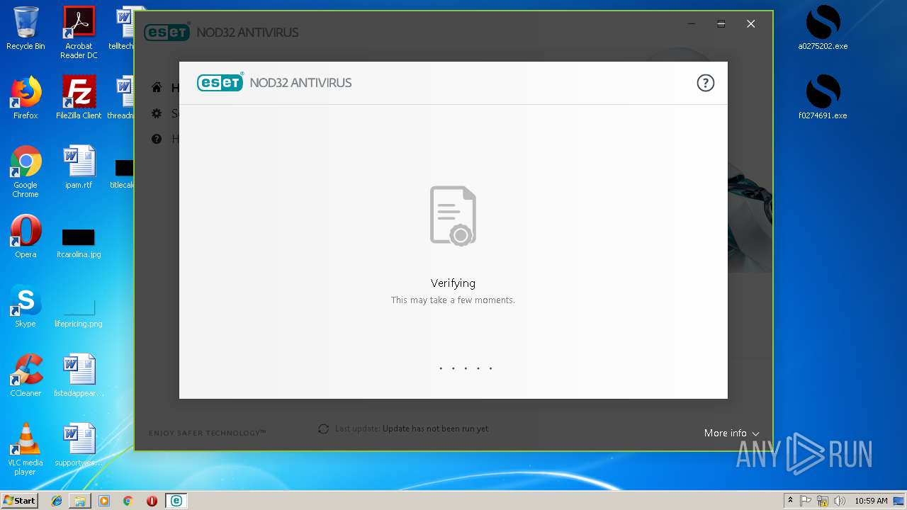Launch Internet Explorer from the taskbar

tap(57, 501)
